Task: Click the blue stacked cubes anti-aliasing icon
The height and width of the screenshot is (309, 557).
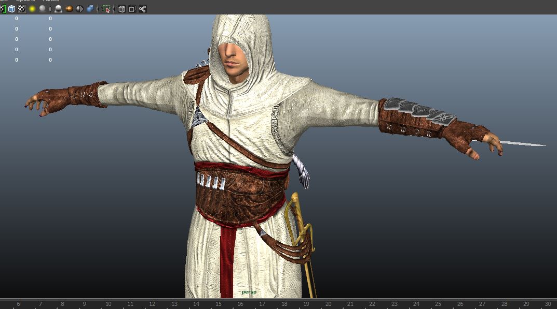Action: point(91,9)
